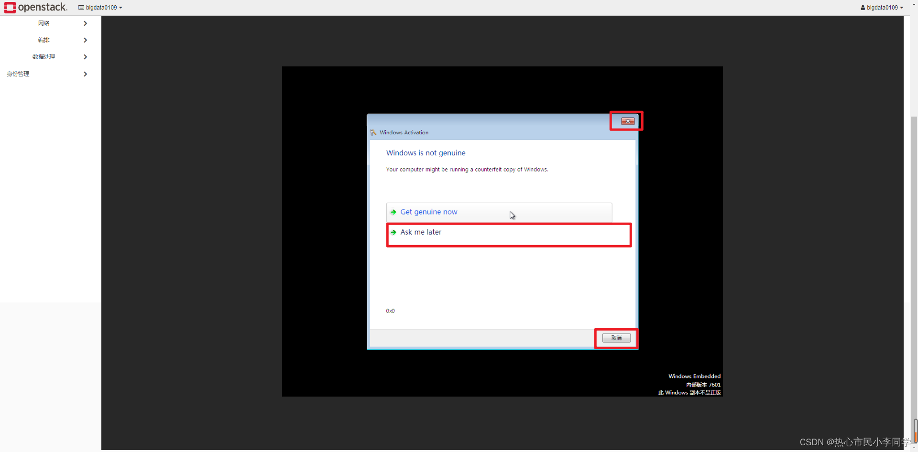918x452 pixels.
Task: Click the 数据处理 menu label
Action: (44, 57)
